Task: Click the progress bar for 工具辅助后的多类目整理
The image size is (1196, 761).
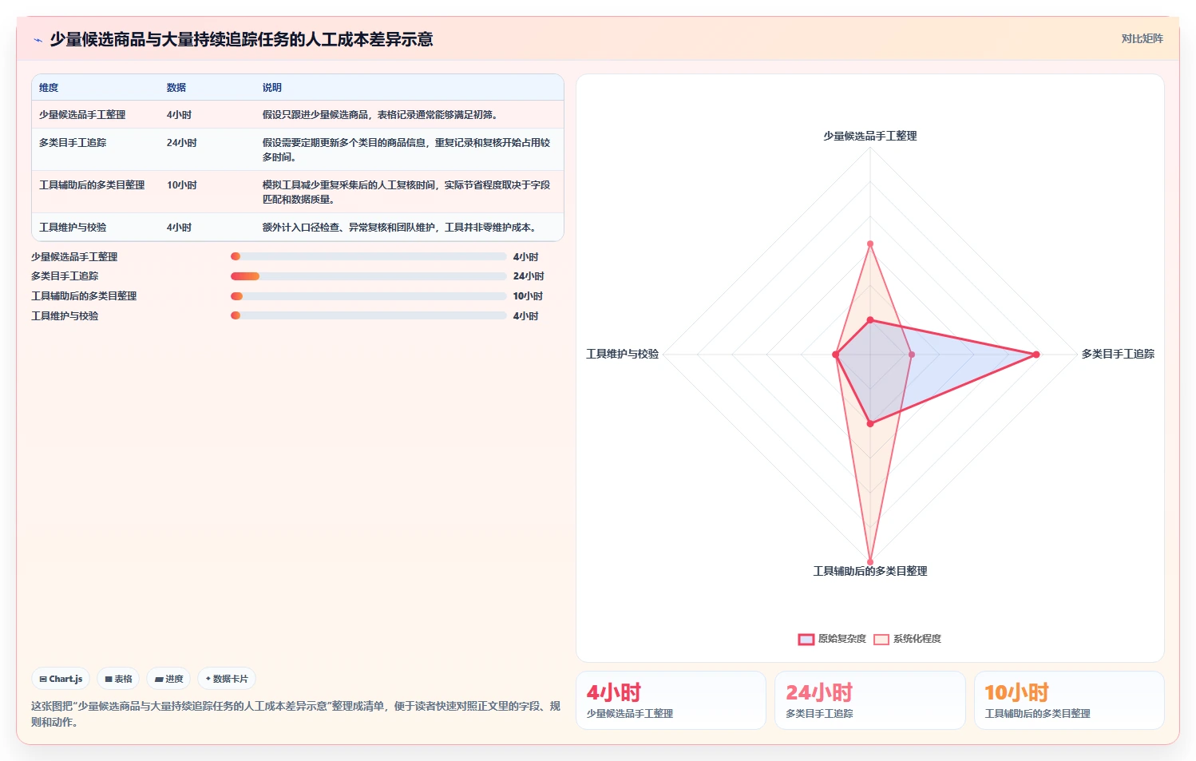Action: click(x=368, y=296)
